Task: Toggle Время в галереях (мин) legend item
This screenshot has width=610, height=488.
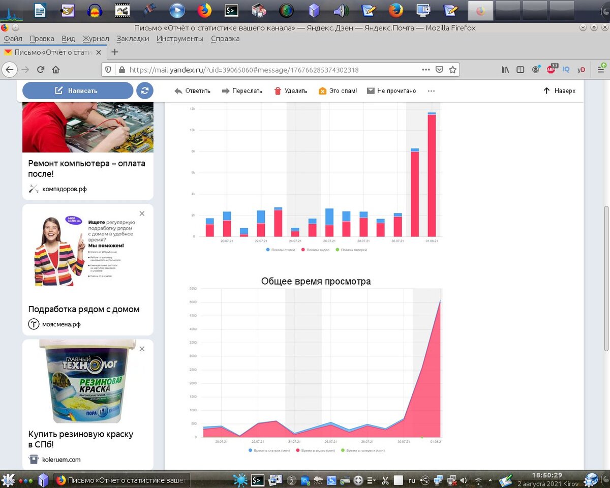Action: pos(362,450)
